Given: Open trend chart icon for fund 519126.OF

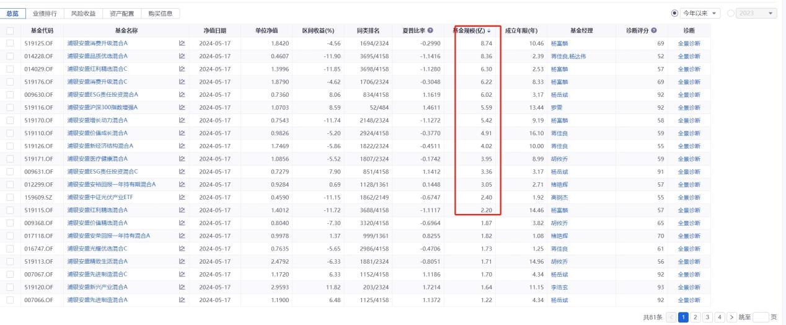Looking at the screenshot, I should (182, 146).
